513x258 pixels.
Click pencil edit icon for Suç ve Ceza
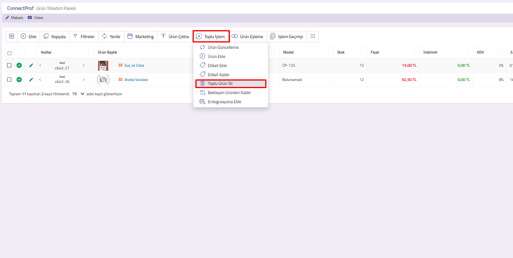(31, 65)
